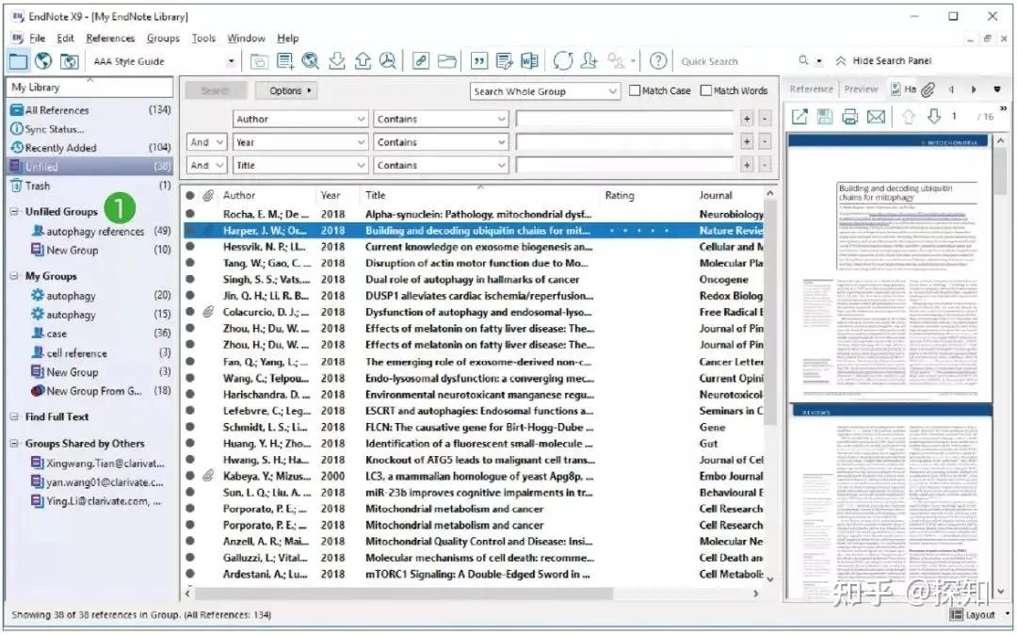Switch to Online Search Mode globe icon
The width and height of the screenshot is (1017, 635).
pos(41,60)
